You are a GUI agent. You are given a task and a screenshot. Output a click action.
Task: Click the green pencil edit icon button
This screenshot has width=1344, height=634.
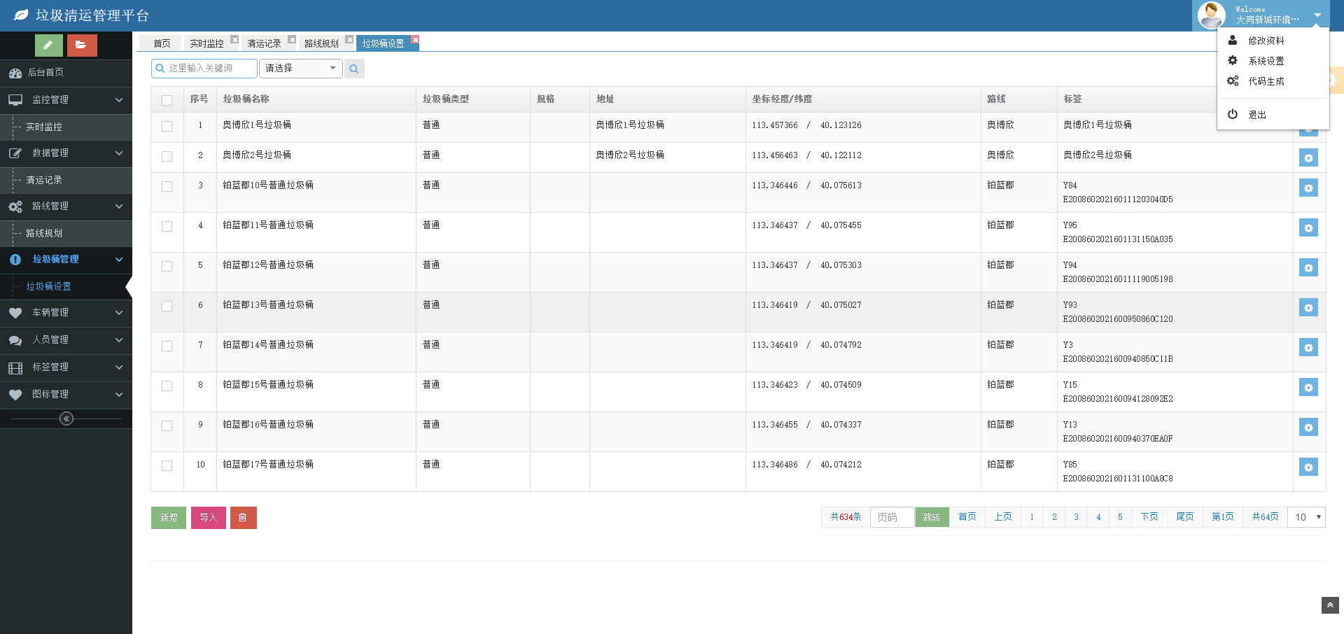tap(48, 45)
